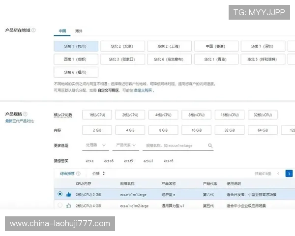This screenshot has height=236, width=295.
Task: Open help icon beside 产品规格
Action: (25, 114)
